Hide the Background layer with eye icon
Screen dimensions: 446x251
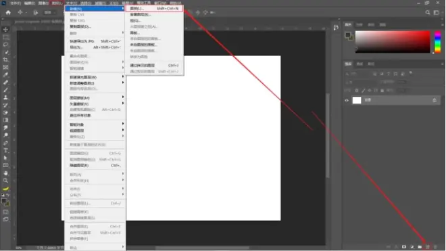pyautogui.click(x=347, y=100)
